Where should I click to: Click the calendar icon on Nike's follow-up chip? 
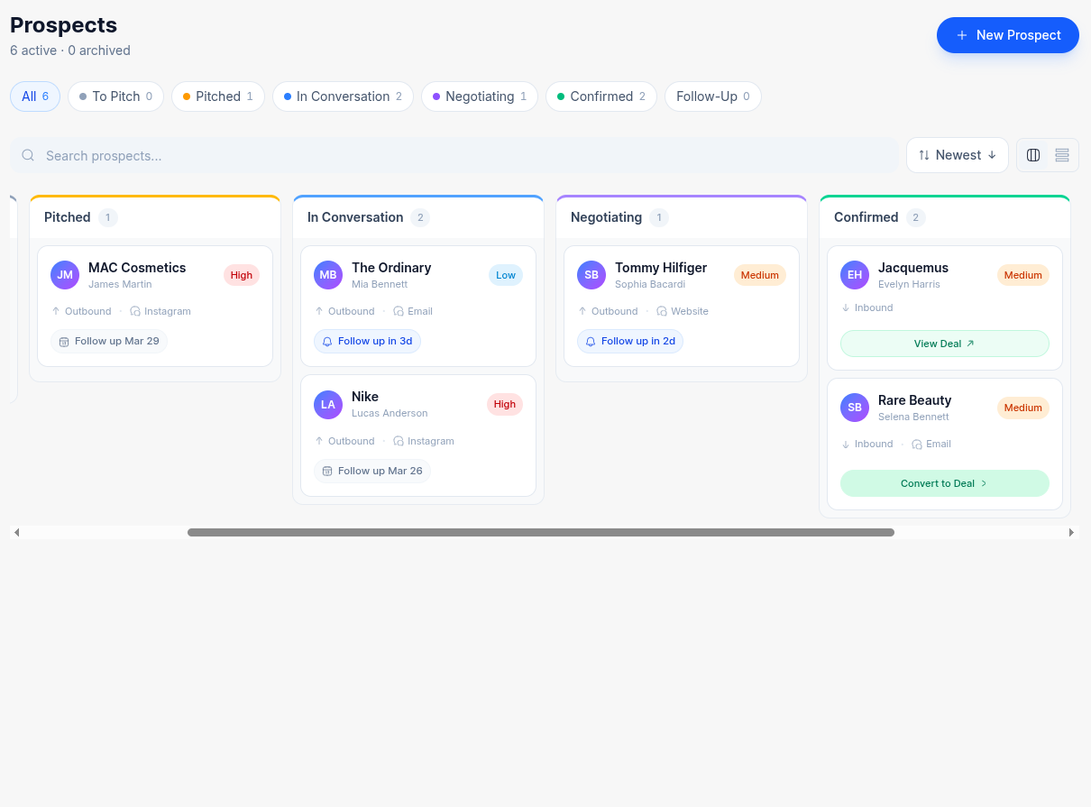(327, 471)
